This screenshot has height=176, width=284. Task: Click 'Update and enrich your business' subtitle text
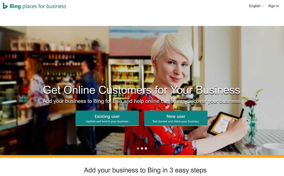point(107,121)
